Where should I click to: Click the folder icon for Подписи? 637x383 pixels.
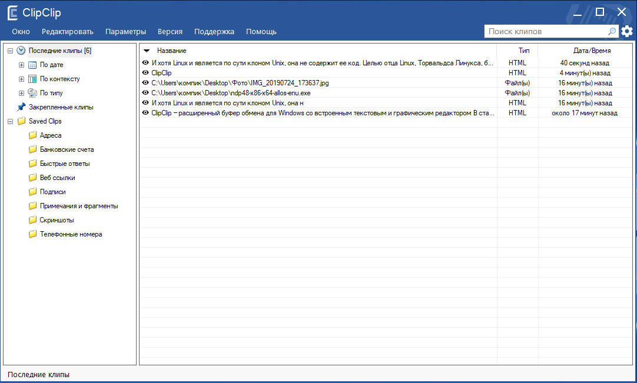click(32, 192)
